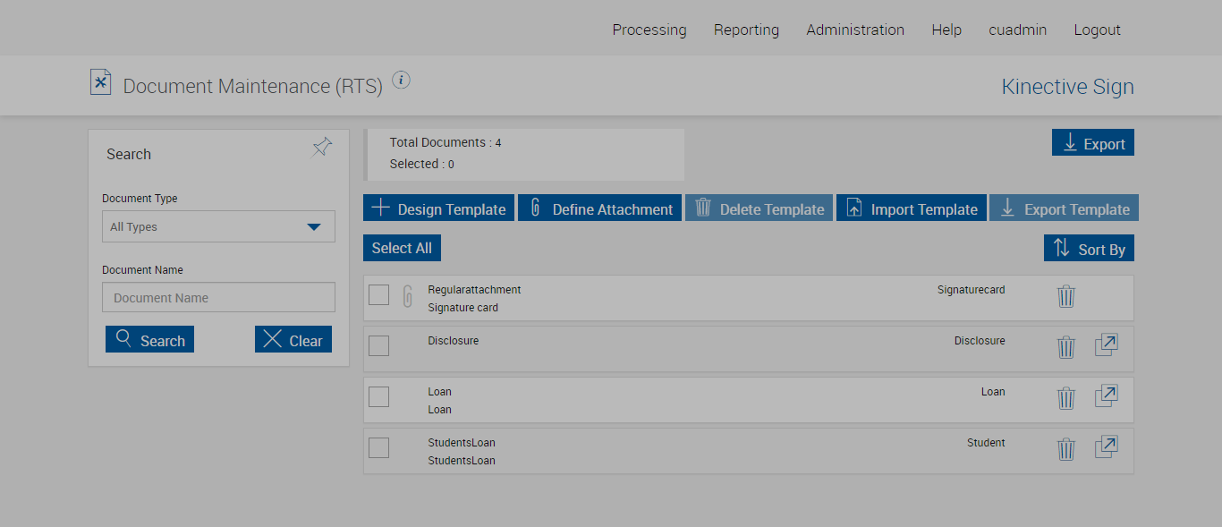The height and width of the screenshot is (527, 1222).
Task: Open the Loan template via pop-out icon
Action: (1107, 396)
